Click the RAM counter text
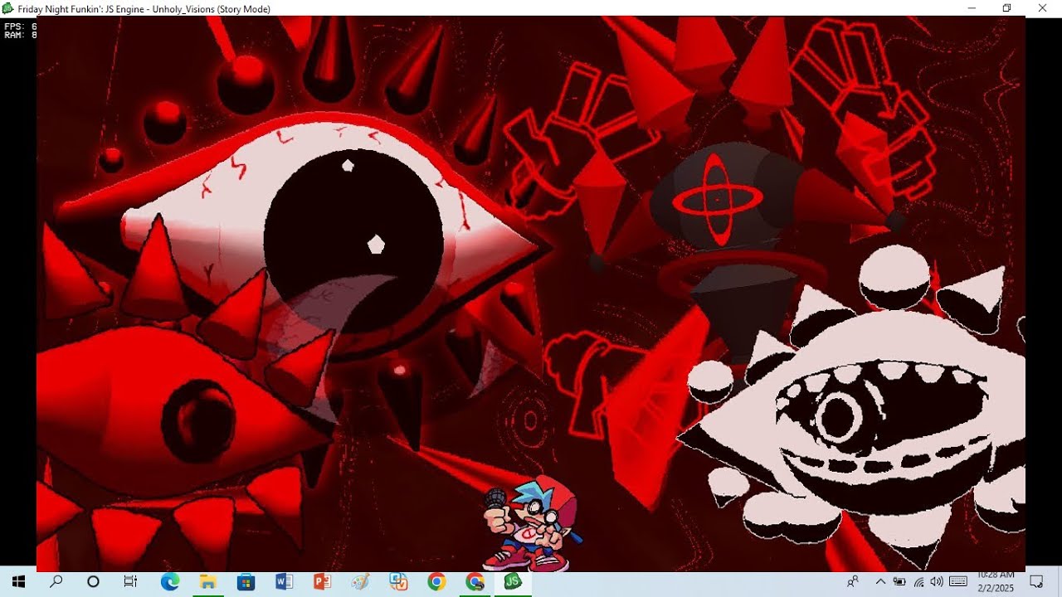The width and height of the screenshot is (1062, 597). (x=21, y=36)
